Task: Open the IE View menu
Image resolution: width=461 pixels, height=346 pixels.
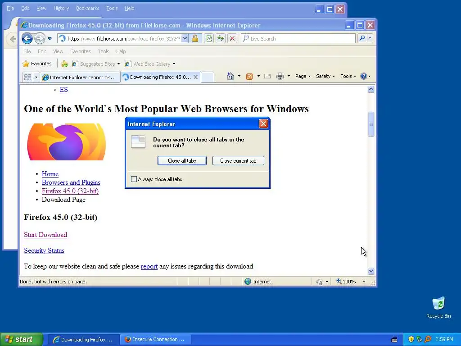Action: point(58,51)
